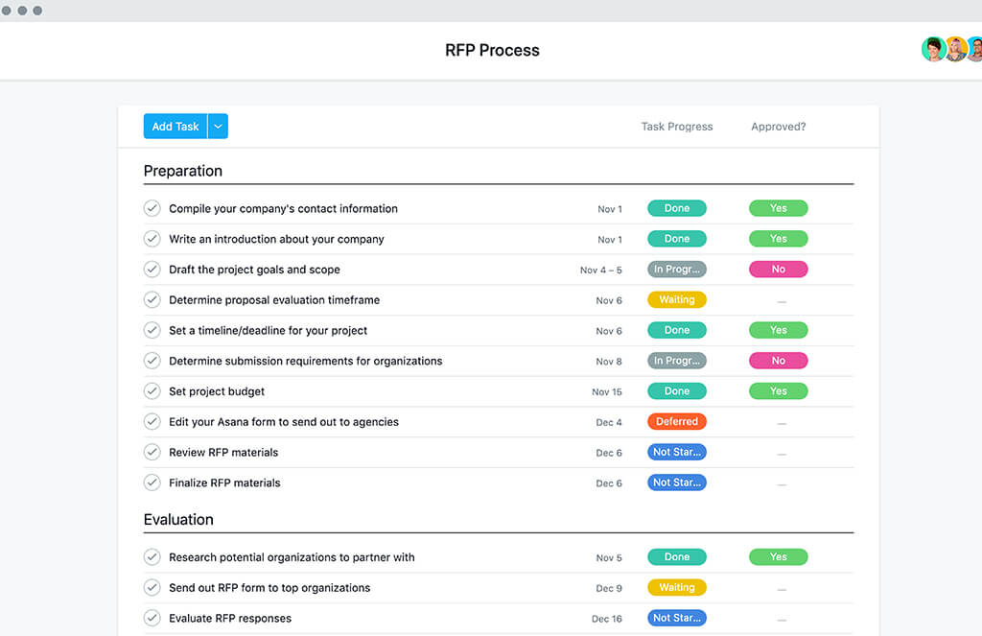
Task: Check off 'Review RFP materials' task
Action: point(152,452)
